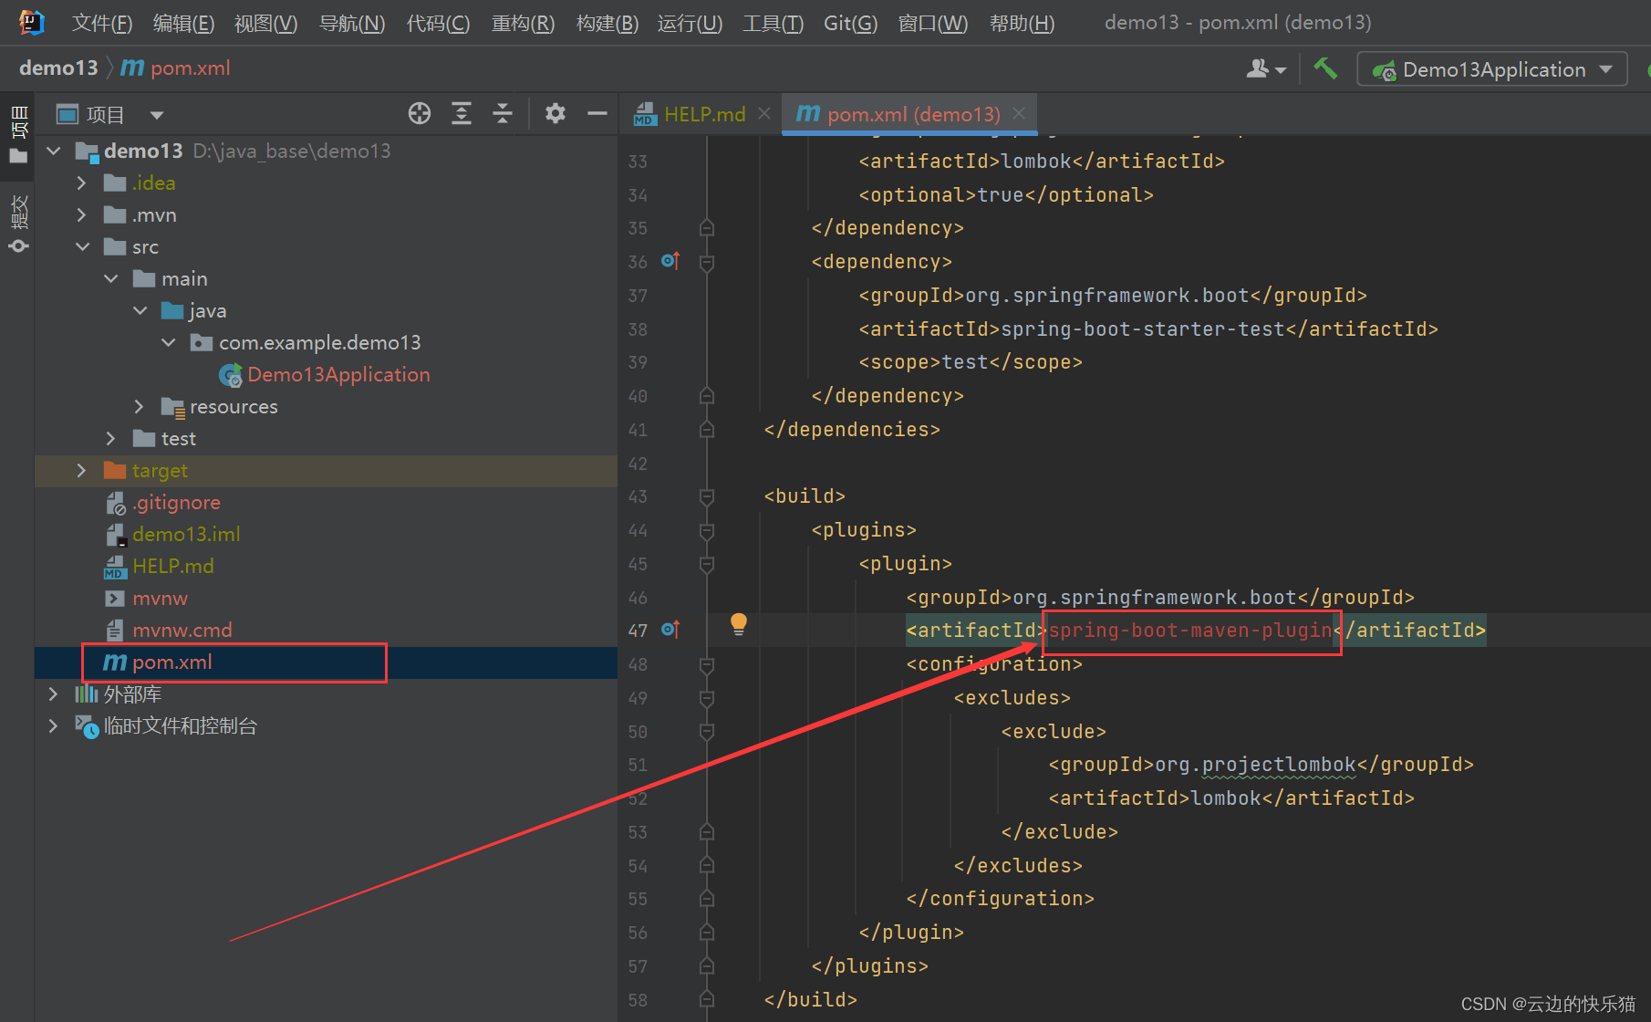Open the user account icon dropdown
The width and height of the screenshot is (1651, 1022).
coord(1266,68)
